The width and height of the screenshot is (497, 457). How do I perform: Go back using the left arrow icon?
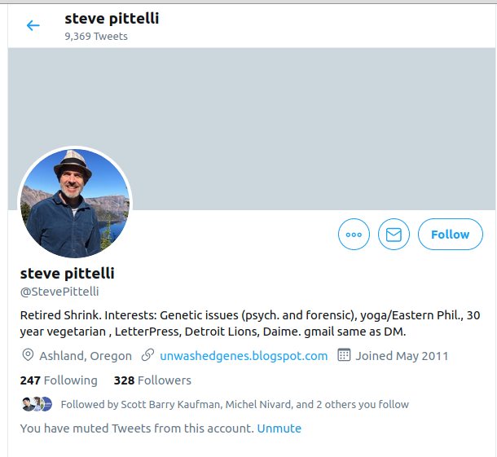click(33, 25)
